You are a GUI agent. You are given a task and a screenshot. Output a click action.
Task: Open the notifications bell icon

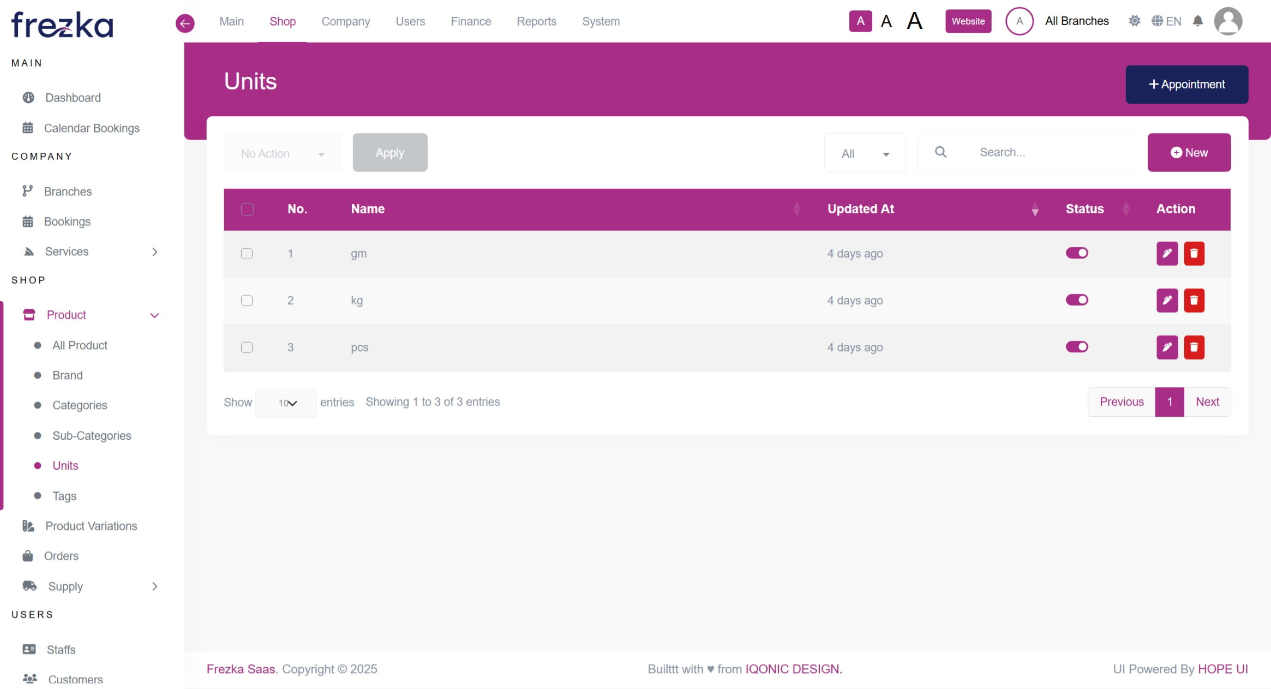pos(1197,21)
